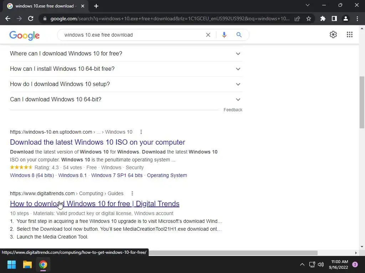
Task: Open Google quick settings gear
Action: pyautogui.click(x=333, y=34)
